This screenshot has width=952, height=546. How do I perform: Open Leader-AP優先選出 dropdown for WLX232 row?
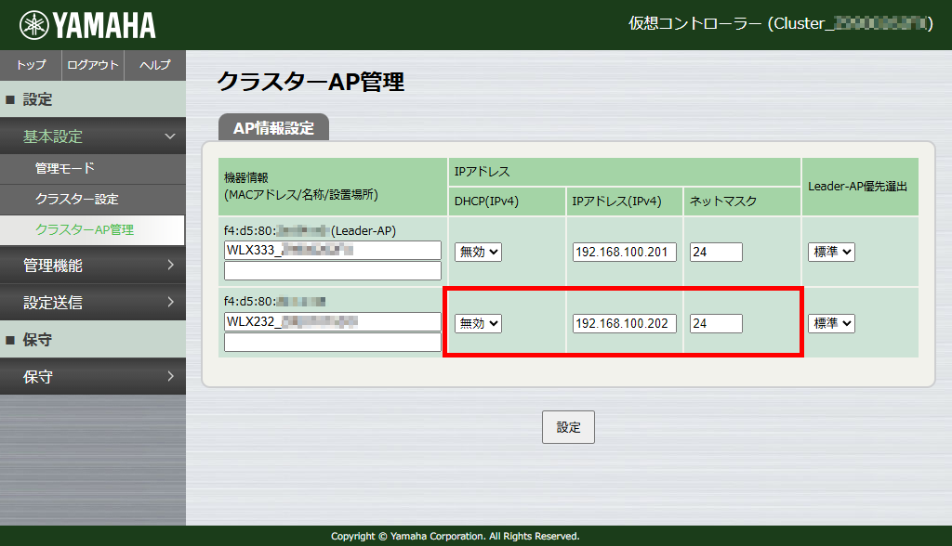coord(831,323)
